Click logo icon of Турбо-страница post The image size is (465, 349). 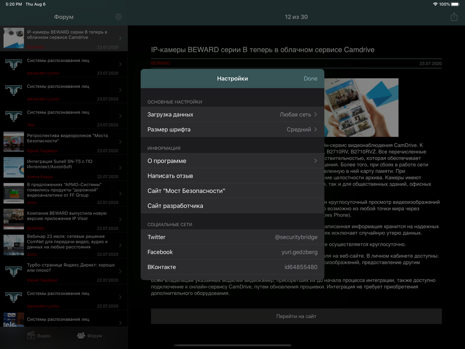coord(13,271)
